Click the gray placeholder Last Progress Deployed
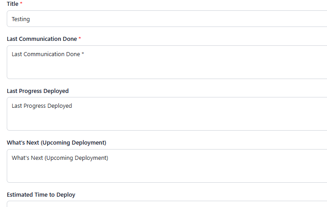 pos(42,106)
